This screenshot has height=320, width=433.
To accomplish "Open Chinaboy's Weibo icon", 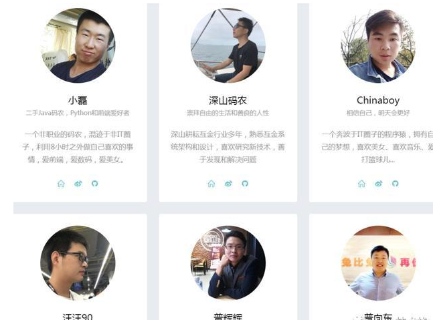I will (379, 184).
